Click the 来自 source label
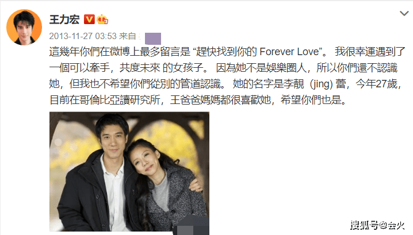Viewport: 413px width, 235px height. [x=128, y=36]
